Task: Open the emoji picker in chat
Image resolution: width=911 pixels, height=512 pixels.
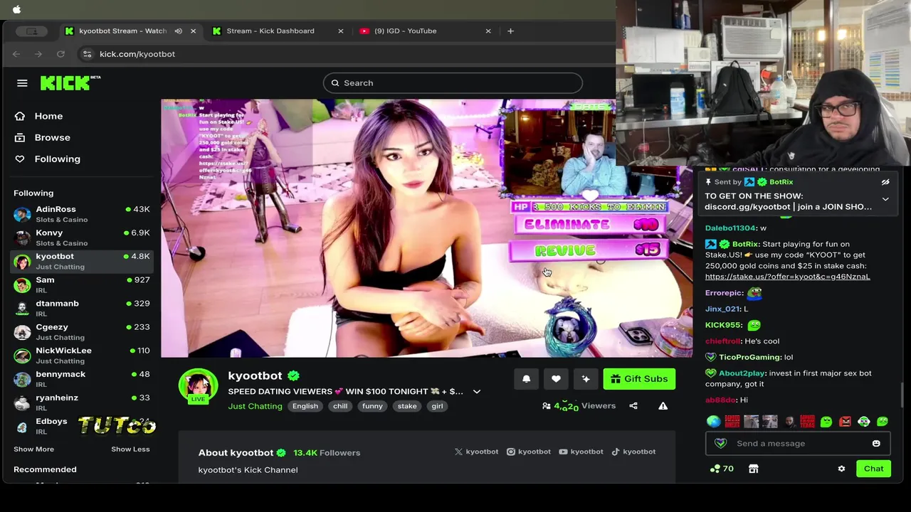Action: [876, 444]
